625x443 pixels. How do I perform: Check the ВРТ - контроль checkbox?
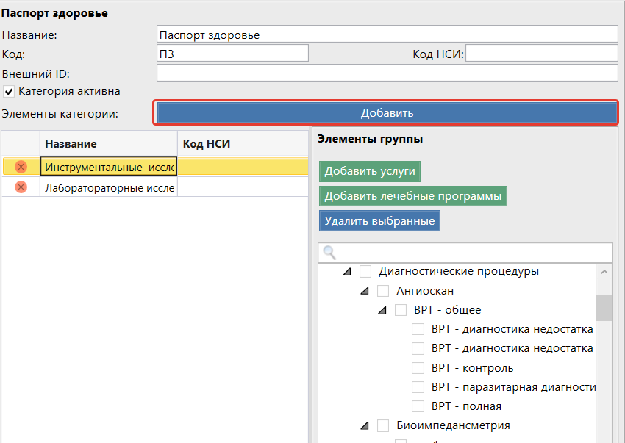418,367
